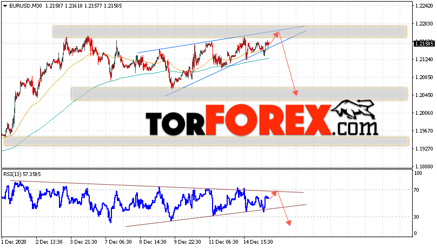The image size is (437, 248).
Task: Click the 1.20850 price axis label
Action: coord(424,77)
